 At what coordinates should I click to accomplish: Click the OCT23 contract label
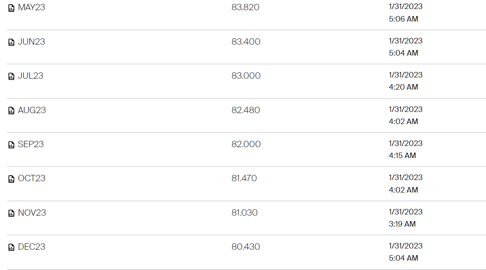[x=32, y=178]
